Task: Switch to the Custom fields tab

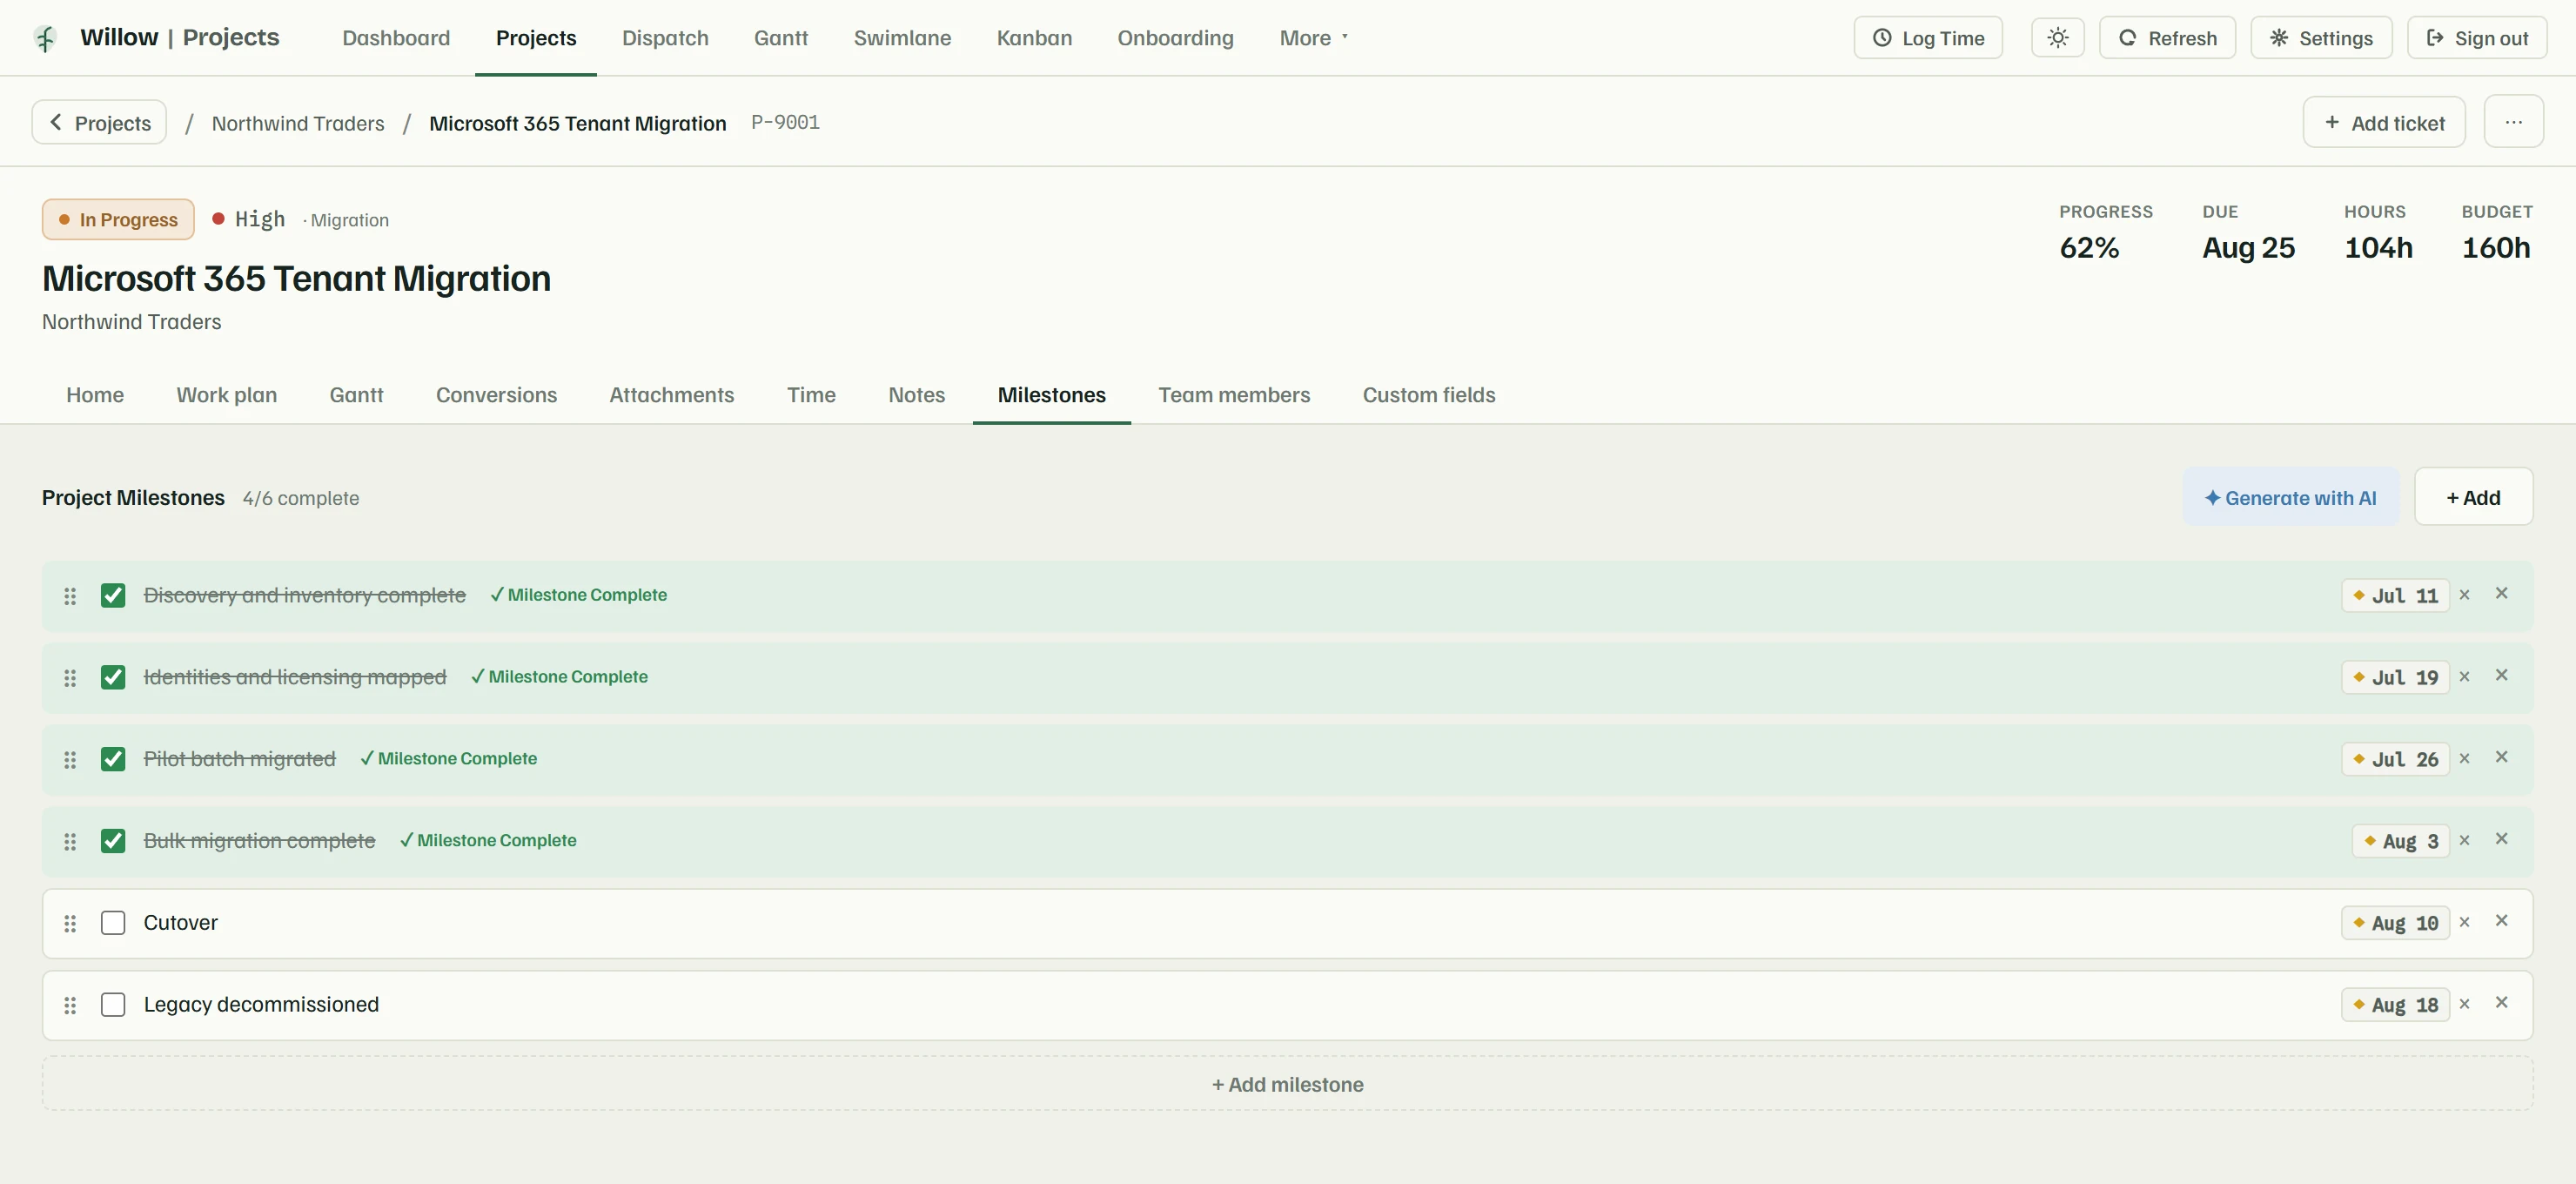Action: click(1429, 395)
